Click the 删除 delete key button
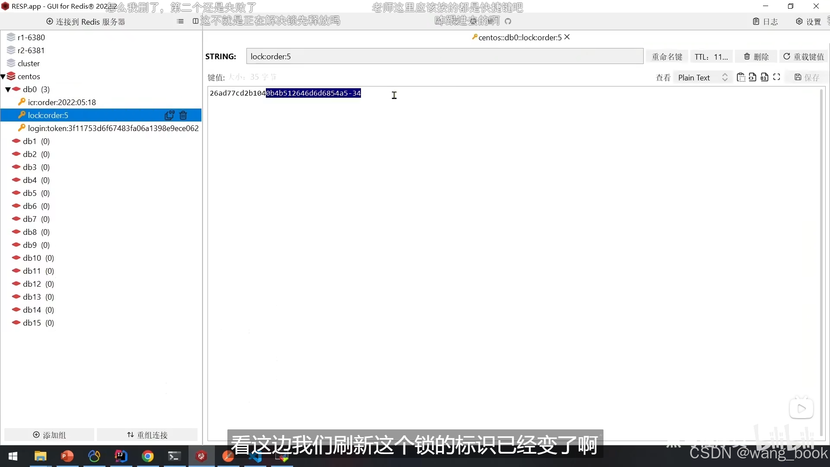Image resolution: width=830 pixels, height=467 pixels. tap(756, 57)
